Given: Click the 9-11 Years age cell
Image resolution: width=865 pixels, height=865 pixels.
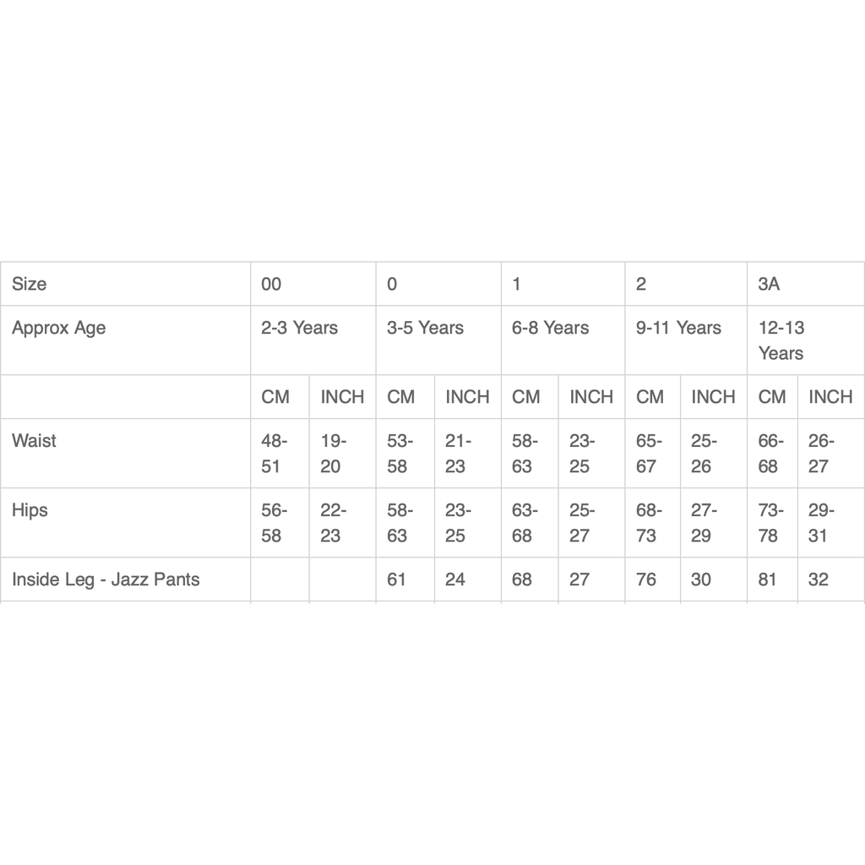Looking at the screenshot, I should click(678, 328).
